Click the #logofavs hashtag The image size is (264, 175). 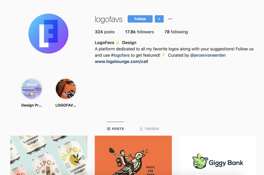120,55
